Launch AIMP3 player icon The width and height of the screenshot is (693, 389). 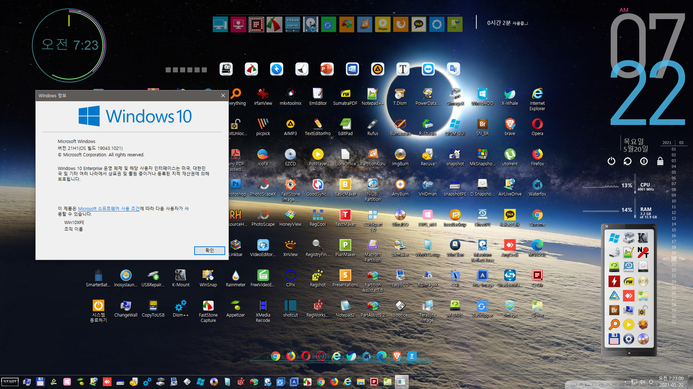click(290, 127)
